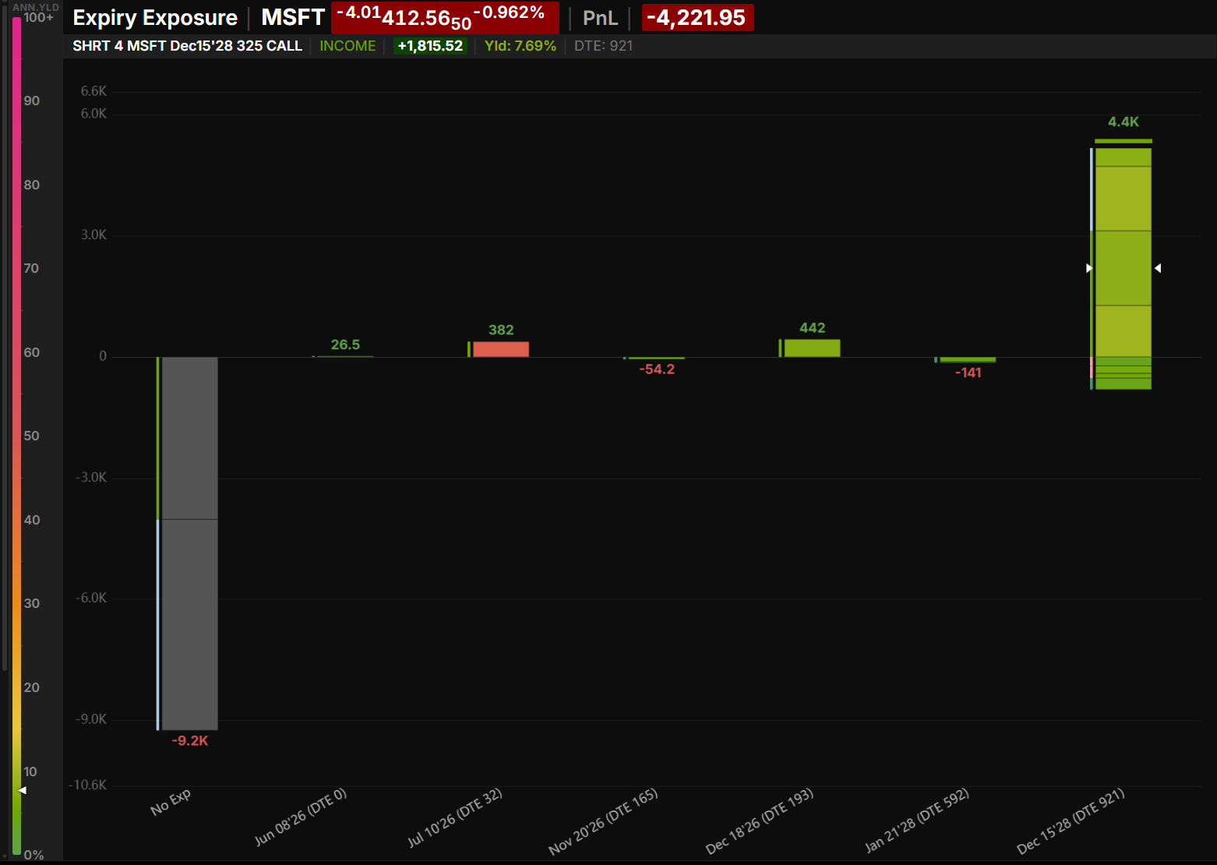Select the tall Dec 15'28 stacked bar
Viewport: 1217px width, 865px height.
pyautogui.click(x=1123, y=268)
